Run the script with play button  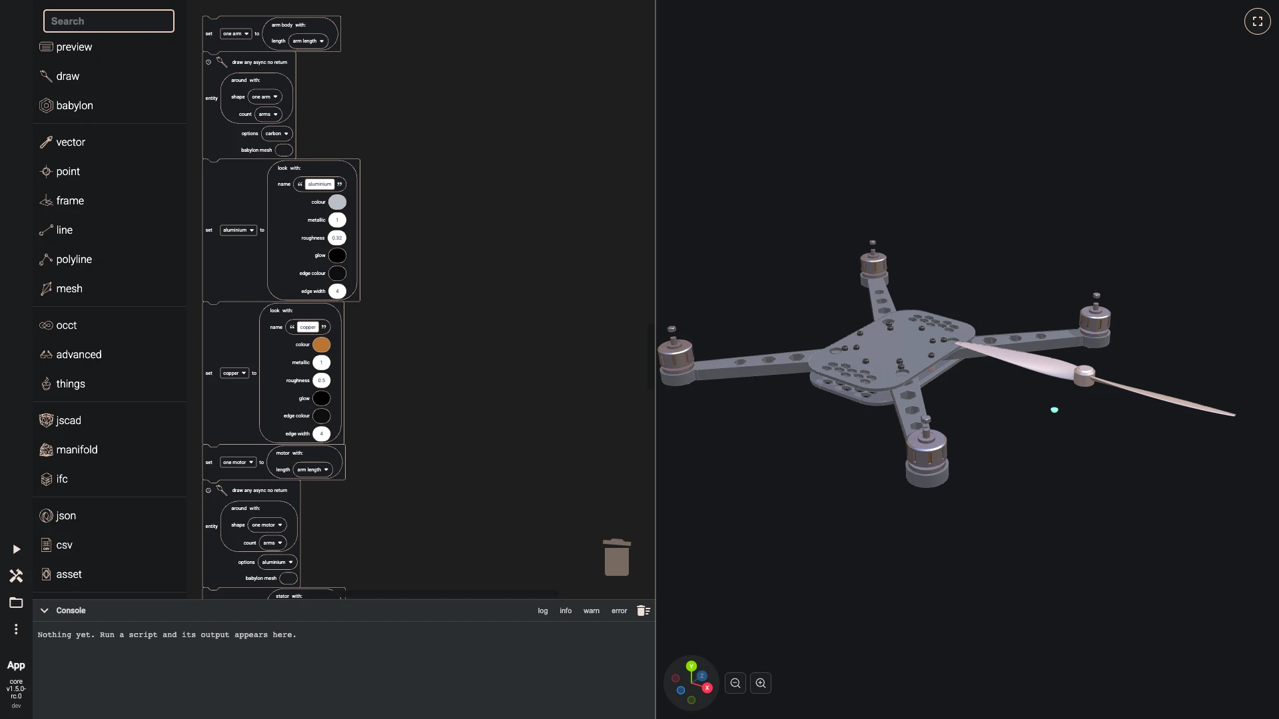[x=16, y=549]
